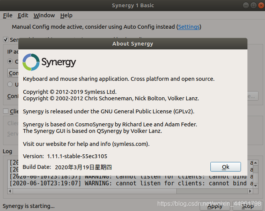Click the 23:19:07 WARNING log line
265x211 pixels.
coord(131,183)
